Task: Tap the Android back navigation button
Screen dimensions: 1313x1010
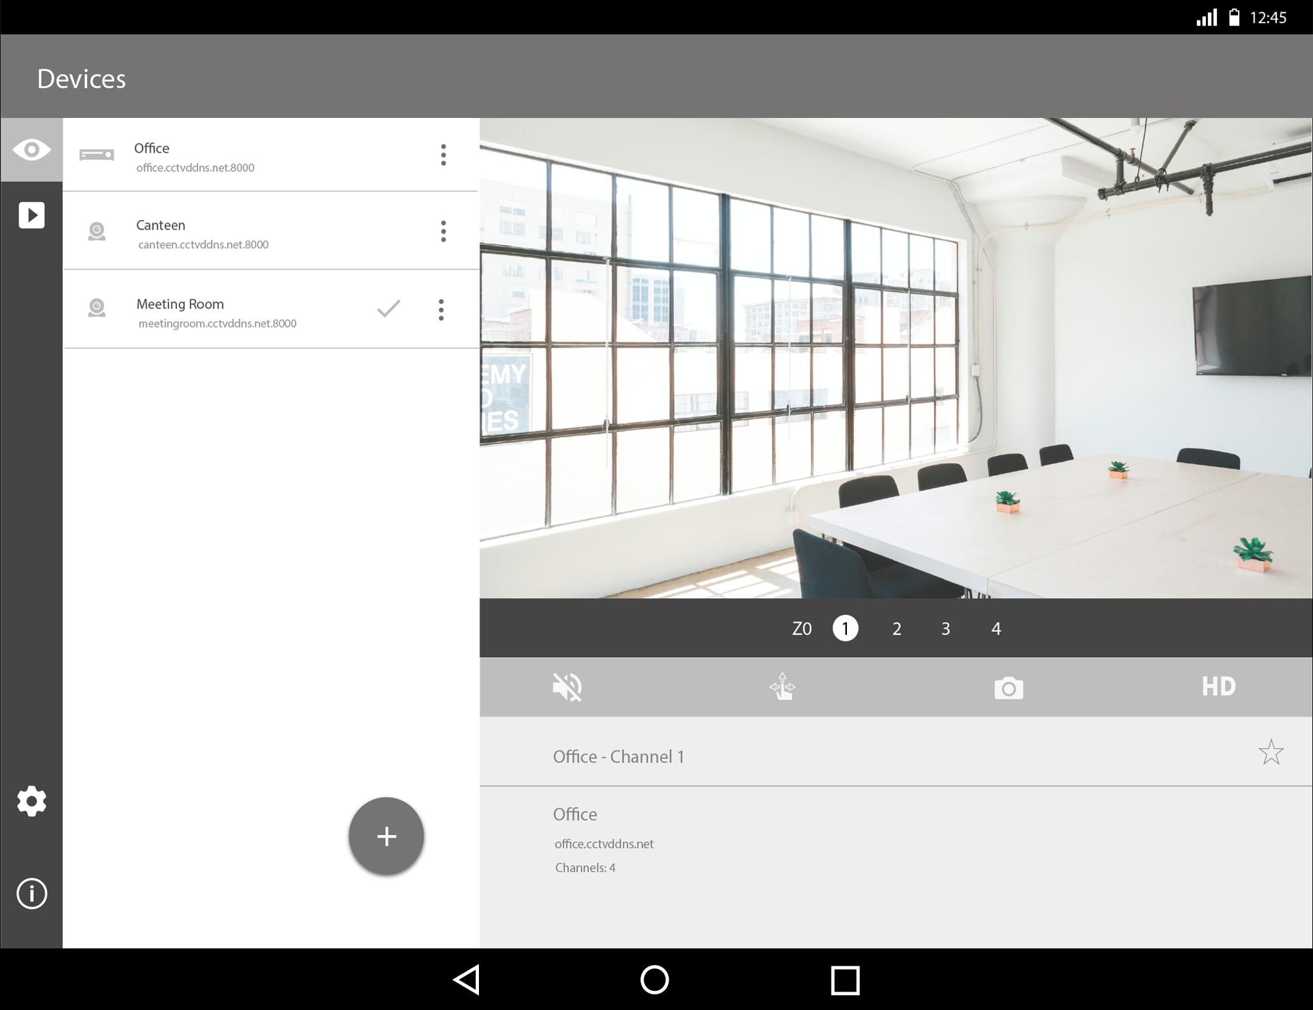Action: pos(467,980)
